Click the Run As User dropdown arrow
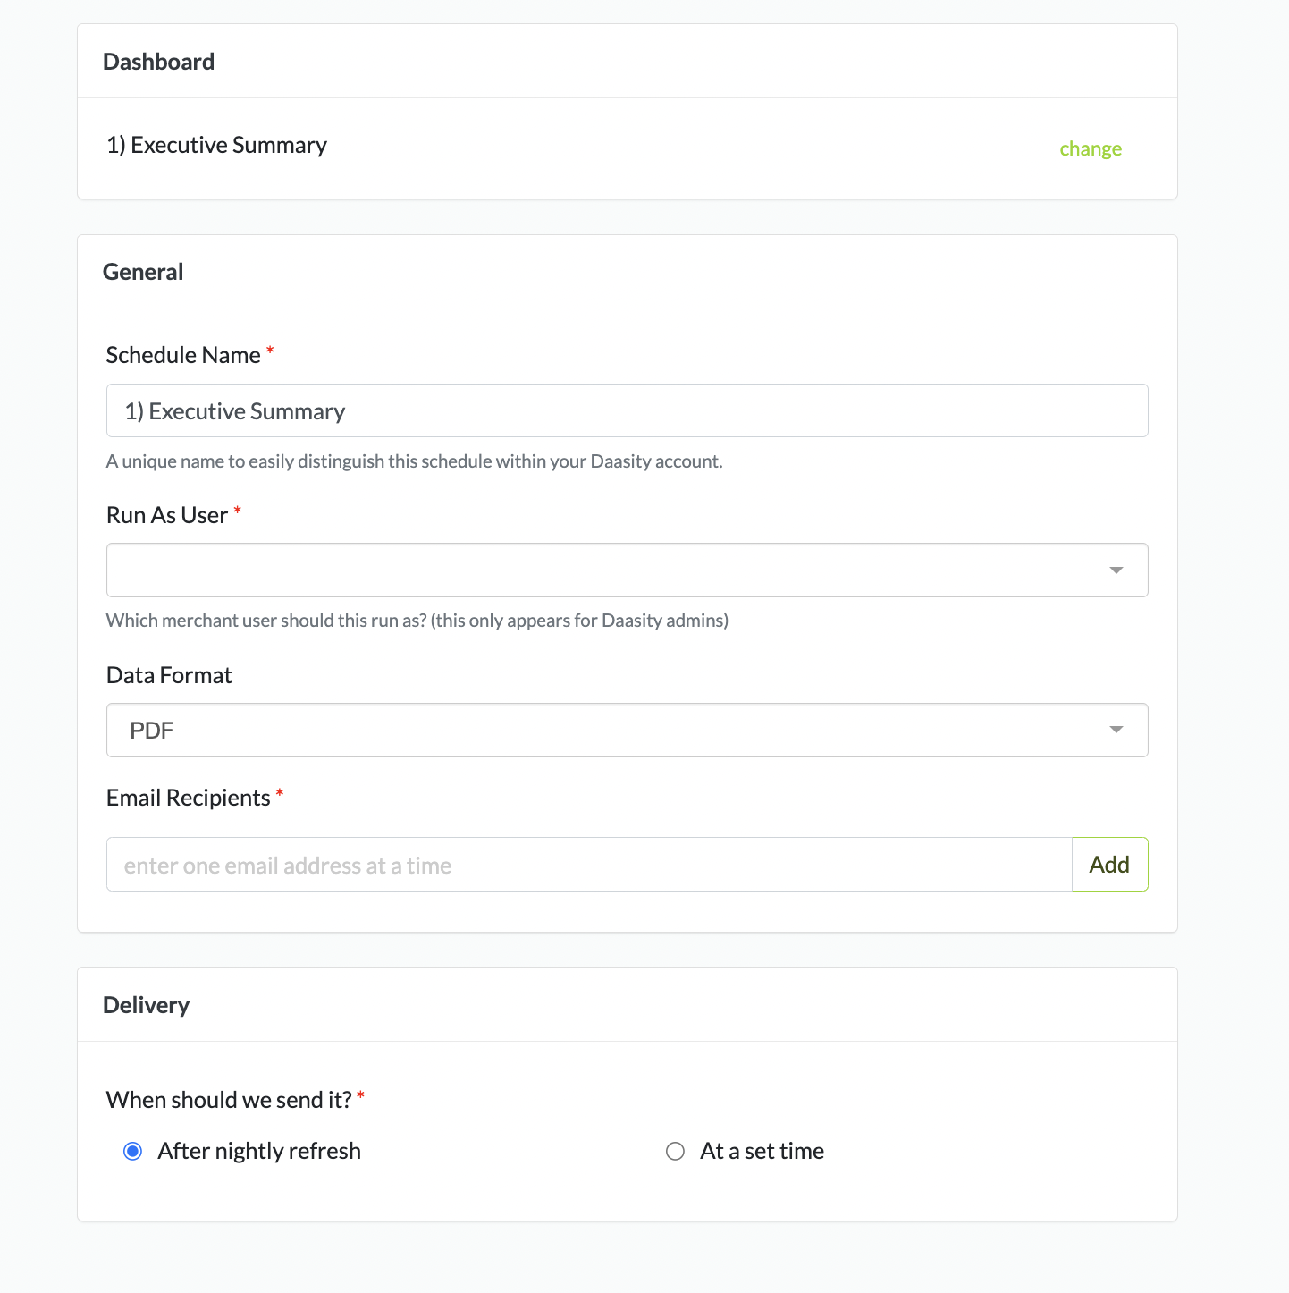Image resolution: width=1289 pixels, height=1293 pixels. click(x=1116, y=570)
